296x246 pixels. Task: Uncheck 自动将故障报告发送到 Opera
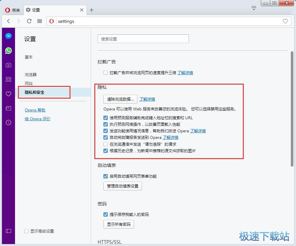point(105,137)
